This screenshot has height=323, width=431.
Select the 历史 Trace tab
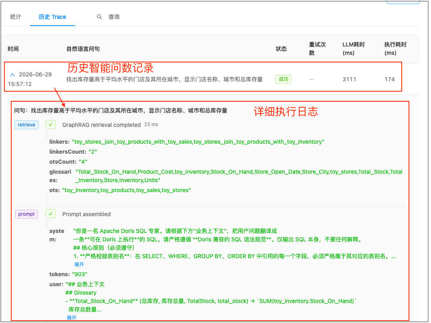coord(52,17)
